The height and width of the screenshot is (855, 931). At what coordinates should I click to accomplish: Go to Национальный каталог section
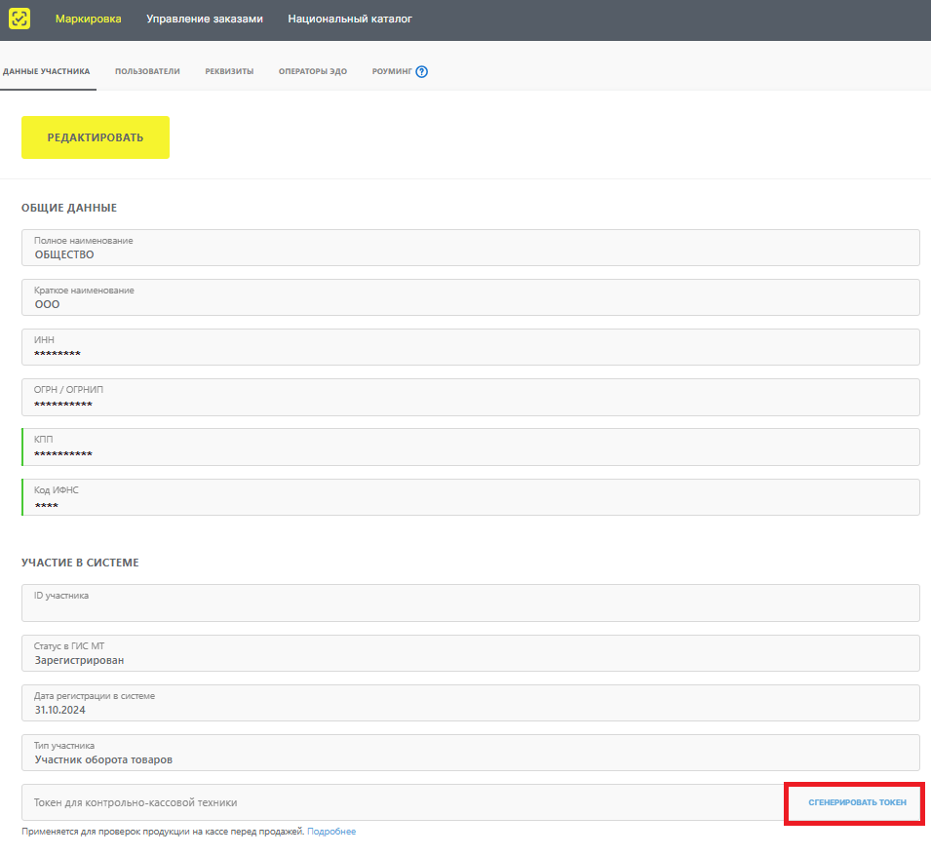click(350, 19)
